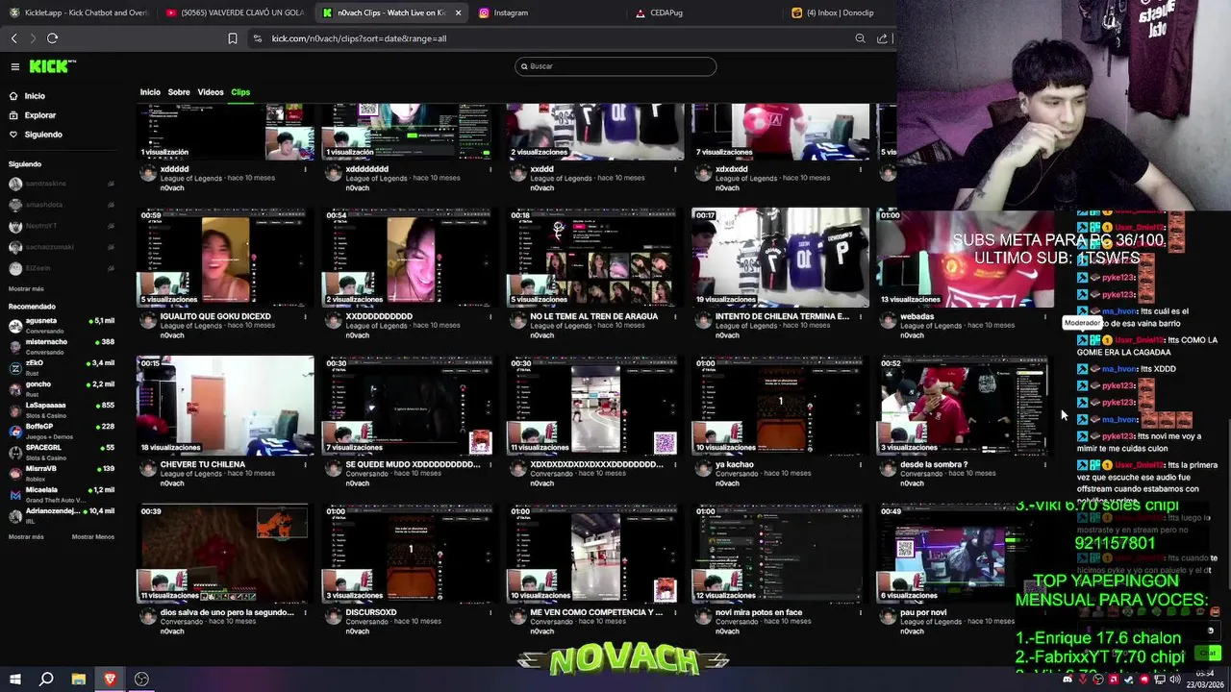Select the Clips channel tab
This screenshot has width=1231, height=692.
click(x=240, y=92)
